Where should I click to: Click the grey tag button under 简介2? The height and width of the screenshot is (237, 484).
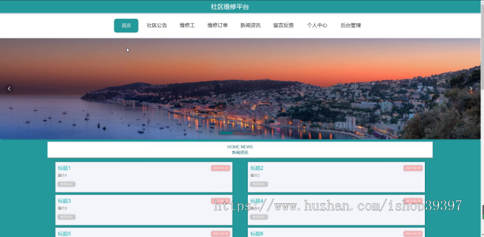click(259, 184)
